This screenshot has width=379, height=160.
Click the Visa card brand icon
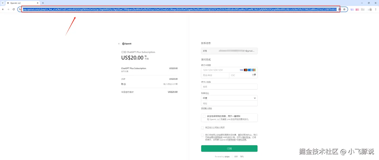(x=242, y=70)
